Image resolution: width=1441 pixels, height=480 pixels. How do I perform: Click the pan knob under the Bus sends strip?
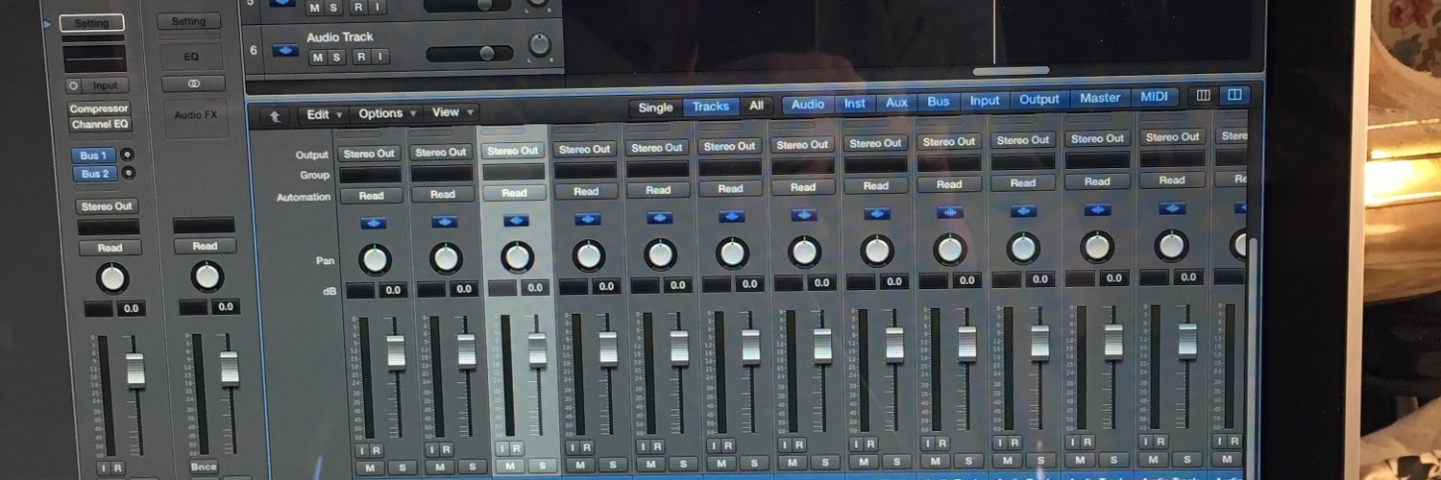pos(112,278)
